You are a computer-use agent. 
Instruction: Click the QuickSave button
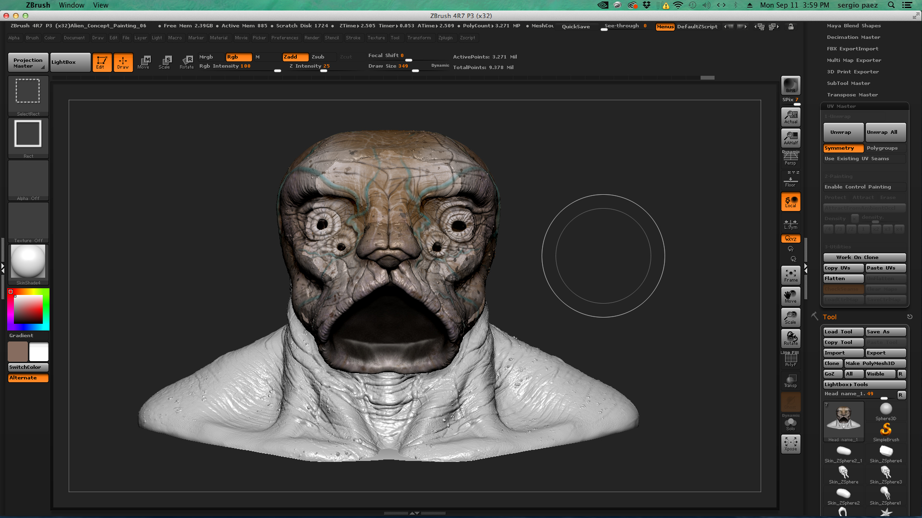tap(576, 27)
